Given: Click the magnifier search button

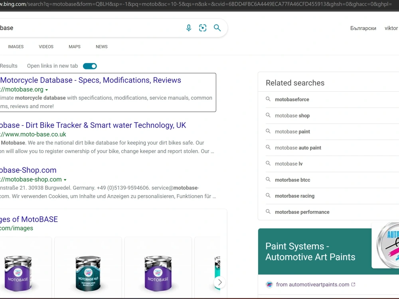Looking at the screenshot, I should pos(217,28).
